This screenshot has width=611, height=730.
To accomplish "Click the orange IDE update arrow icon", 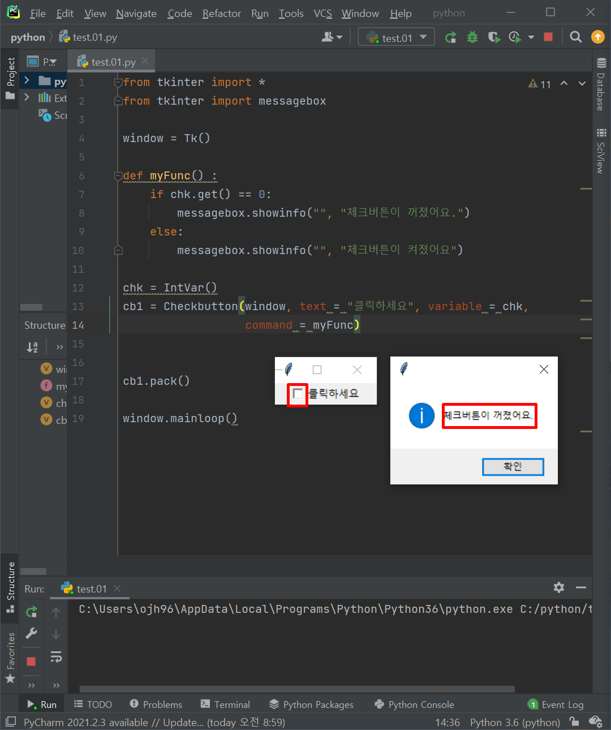I will tap(598, 37).
